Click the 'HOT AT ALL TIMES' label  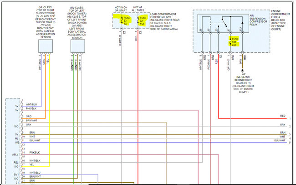pos(138,9)
